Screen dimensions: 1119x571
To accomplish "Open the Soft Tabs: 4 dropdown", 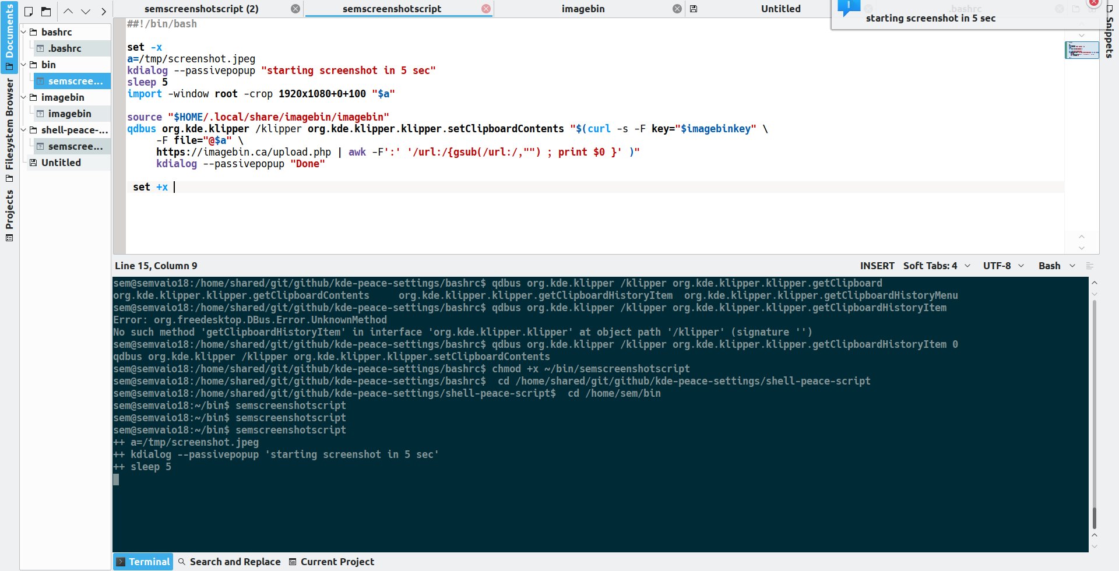I will pos(937,266).
